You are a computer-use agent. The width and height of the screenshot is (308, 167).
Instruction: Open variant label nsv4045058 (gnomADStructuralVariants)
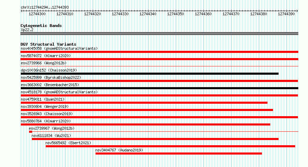pos(59,48)
